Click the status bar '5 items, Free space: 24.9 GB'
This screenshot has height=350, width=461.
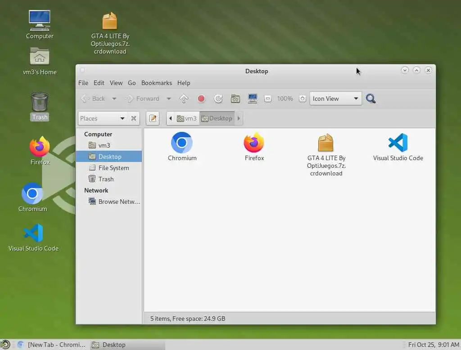click(188, 319)
